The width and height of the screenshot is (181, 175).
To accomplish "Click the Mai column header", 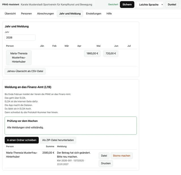I will pos(98,46).
